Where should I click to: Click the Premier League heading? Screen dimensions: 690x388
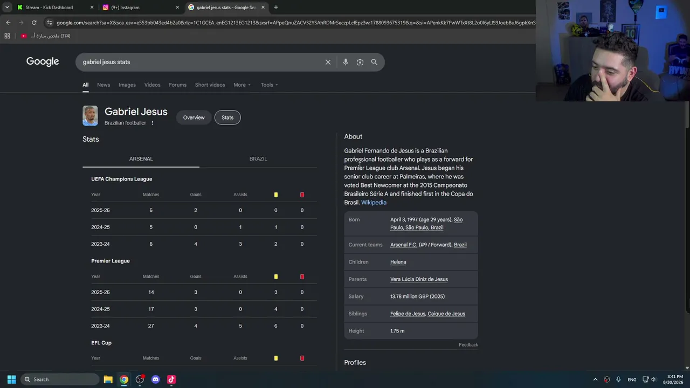click(111, 261)
